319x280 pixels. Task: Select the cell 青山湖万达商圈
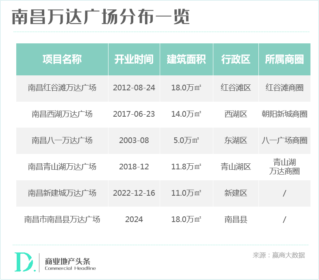[x=284, y=167]
